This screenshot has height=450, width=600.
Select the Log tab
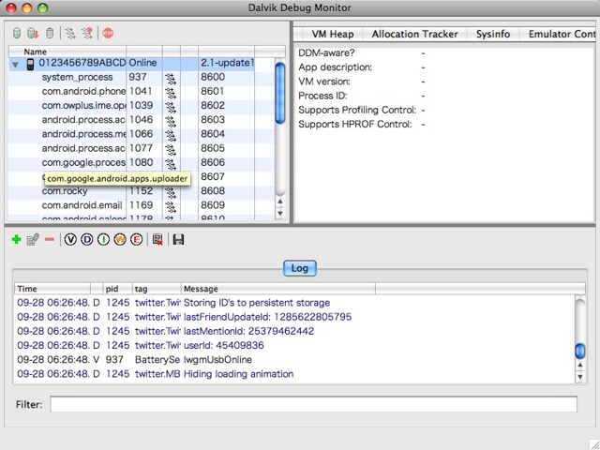[300, 268]
